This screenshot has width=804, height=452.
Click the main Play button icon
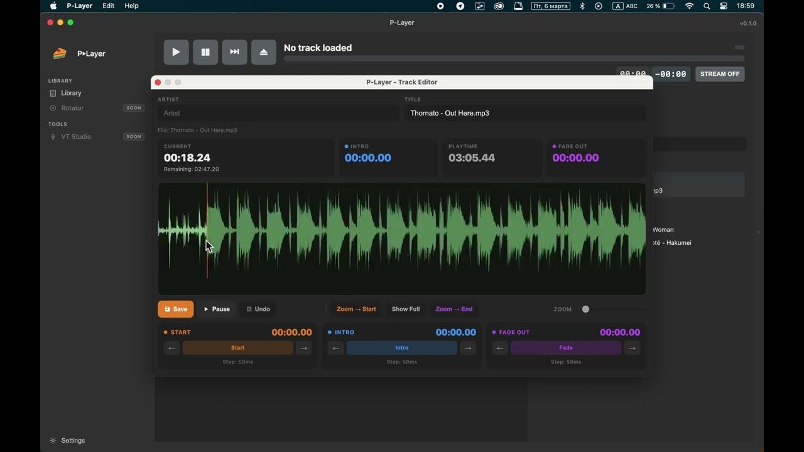(x=176, y=52)
